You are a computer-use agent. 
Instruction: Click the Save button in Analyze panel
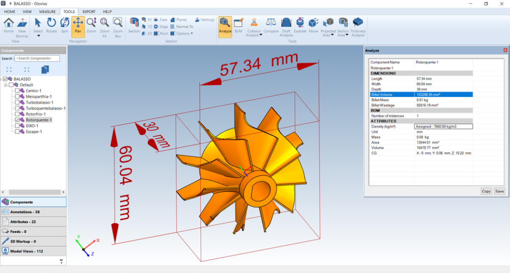point(499,191)
